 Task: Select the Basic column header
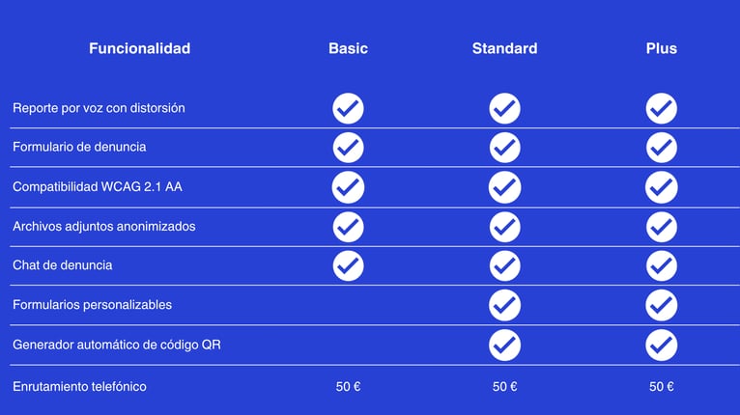coord(348,48)
